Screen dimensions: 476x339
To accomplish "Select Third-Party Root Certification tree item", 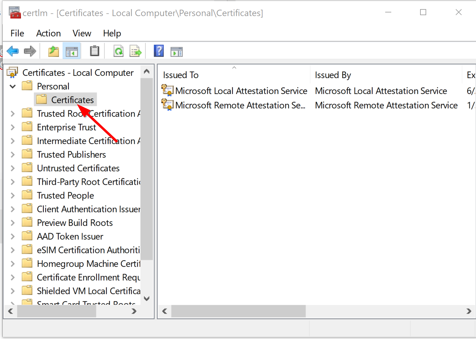I will [88, 182].
